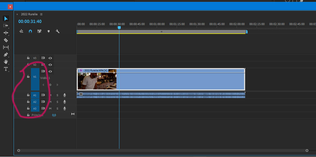The image size is (316, 157).
Task: Solo audio track A1
Action: [x=57, y=95]
